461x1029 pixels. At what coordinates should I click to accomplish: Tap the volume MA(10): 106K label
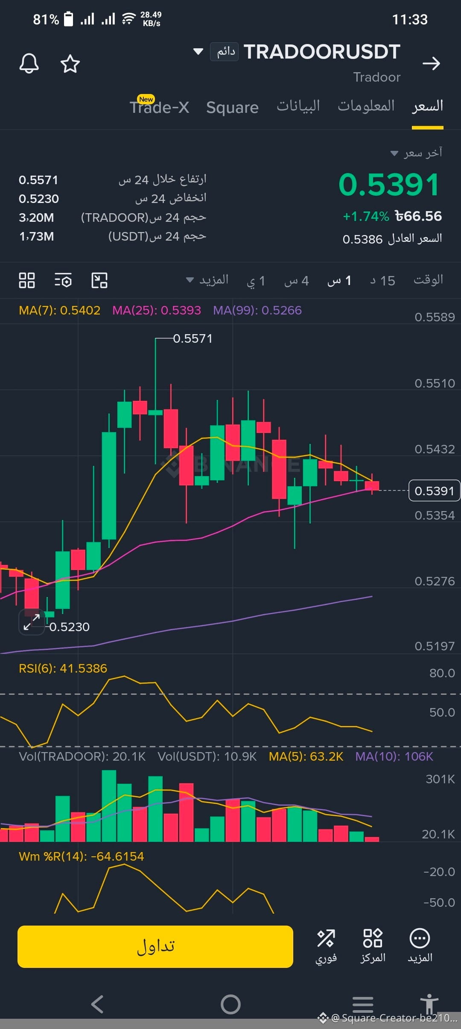tap(394, 756)
